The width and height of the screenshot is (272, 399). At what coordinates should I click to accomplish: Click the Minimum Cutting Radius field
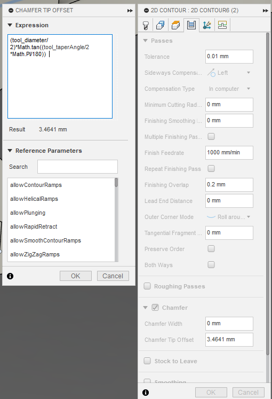[x=229, y=105]
